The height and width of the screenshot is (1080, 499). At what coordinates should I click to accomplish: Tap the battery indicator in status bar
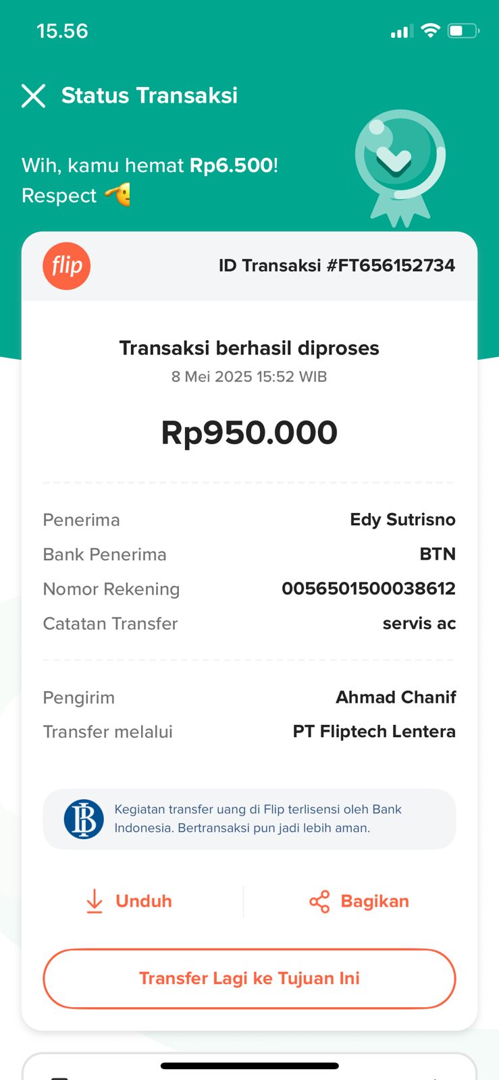[463, 31]
